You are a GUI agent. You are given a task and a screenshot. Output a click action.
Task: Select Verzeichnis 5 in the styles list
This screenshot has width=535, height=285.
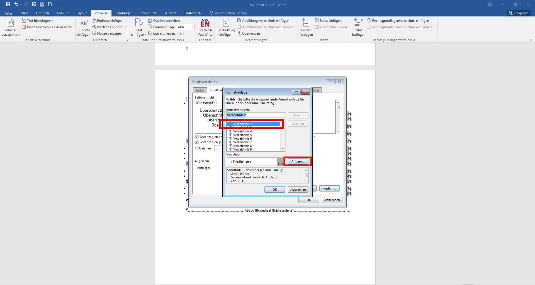pyautogui.click(x=242, y=135)
